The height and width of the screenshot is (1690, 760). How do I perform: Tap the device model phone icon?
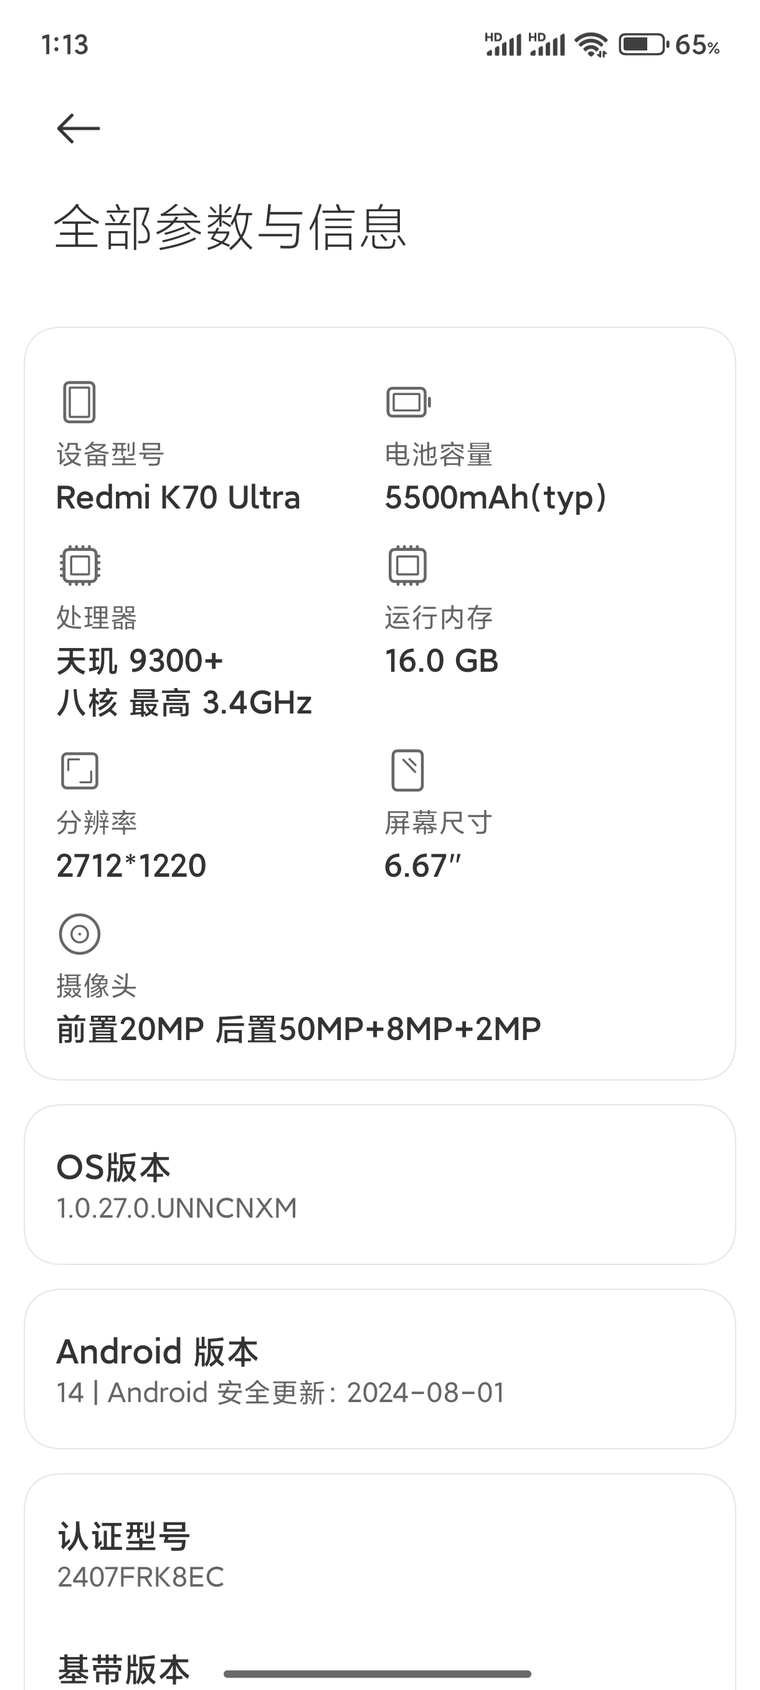click(79, 401)
